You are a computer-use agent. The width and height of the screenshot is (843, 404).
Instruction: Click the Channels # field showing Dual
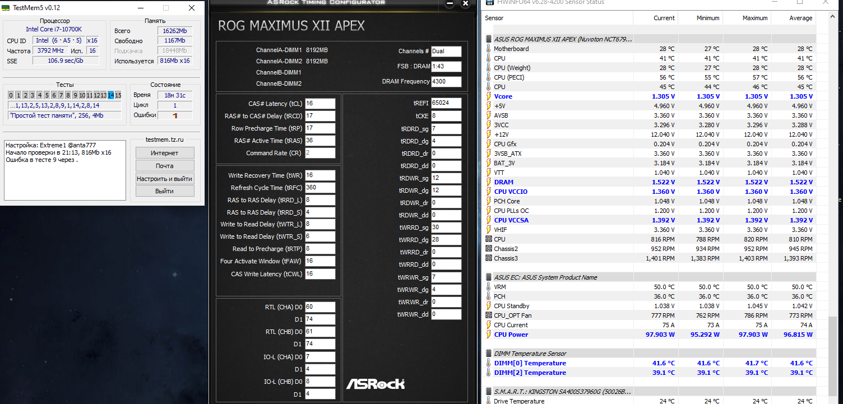point(446,52)
